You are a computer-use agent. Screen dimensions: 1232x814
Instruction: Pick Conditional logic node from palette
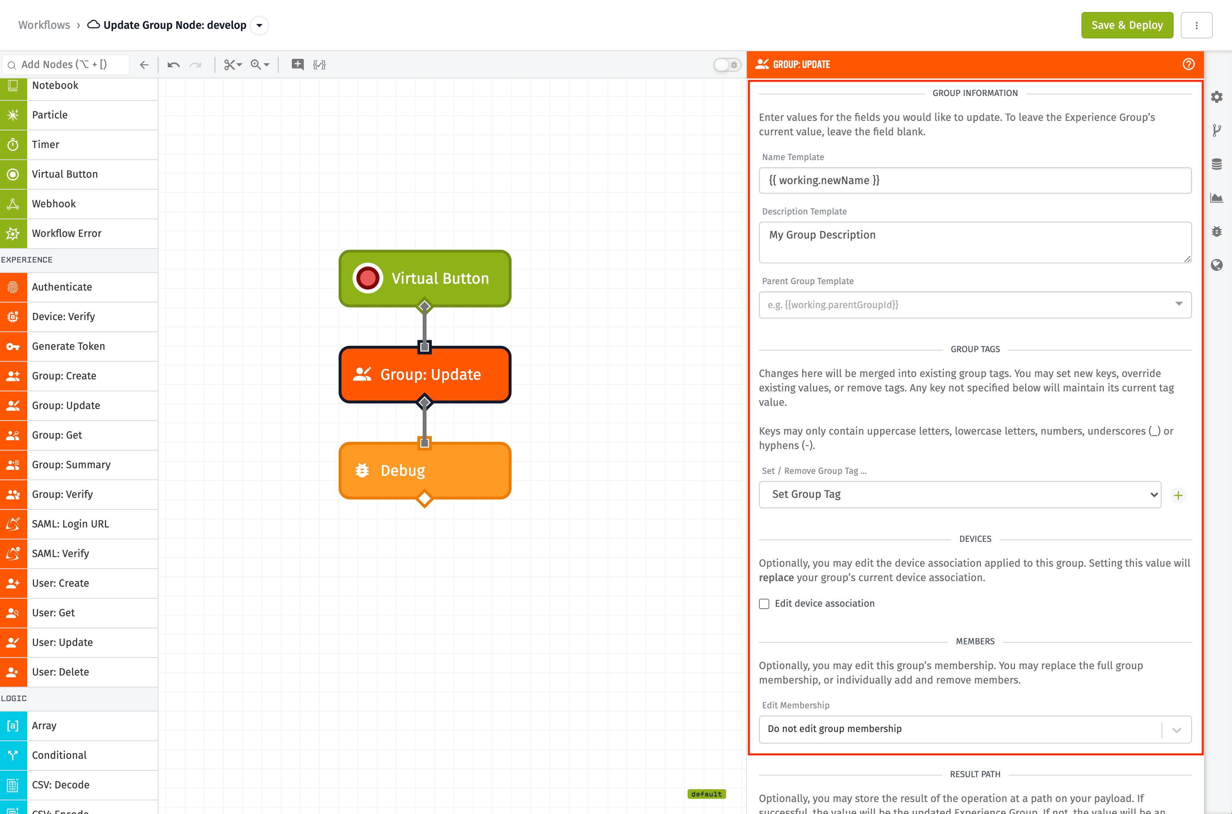click(79, 755)
